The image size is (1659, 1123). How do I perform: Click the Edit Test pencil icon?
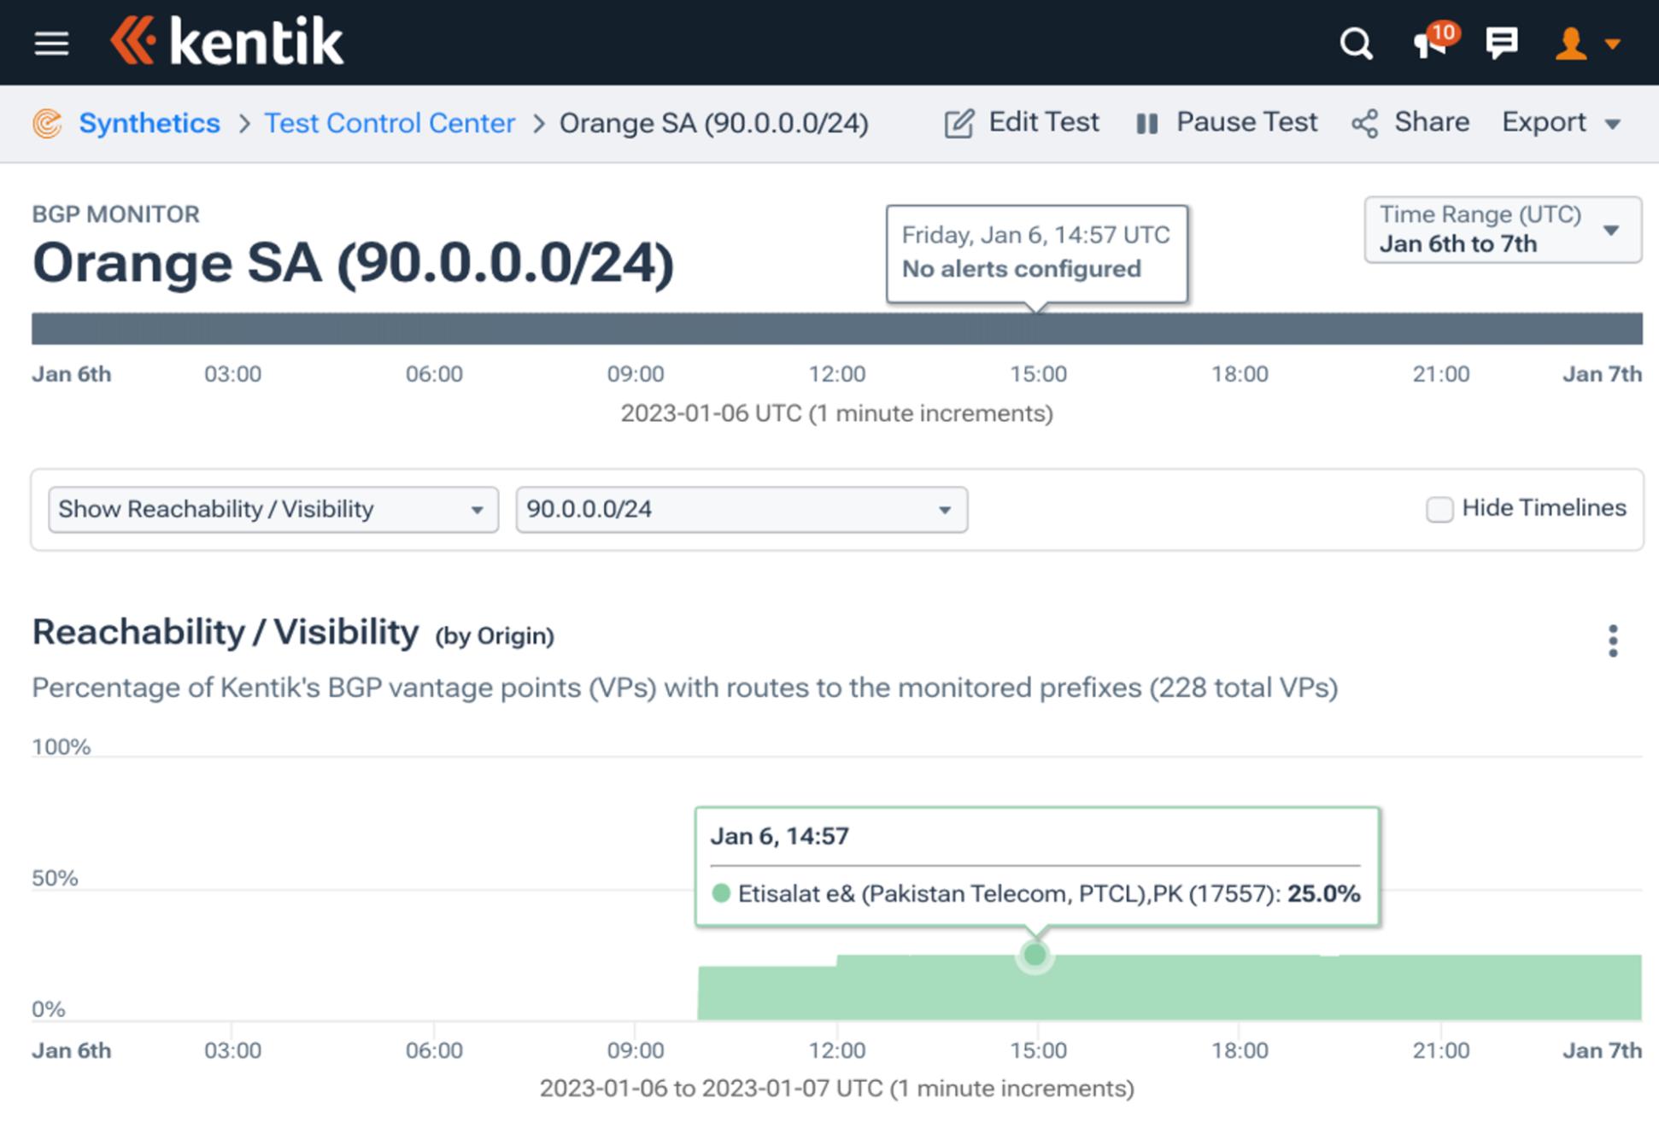(958, 124)
